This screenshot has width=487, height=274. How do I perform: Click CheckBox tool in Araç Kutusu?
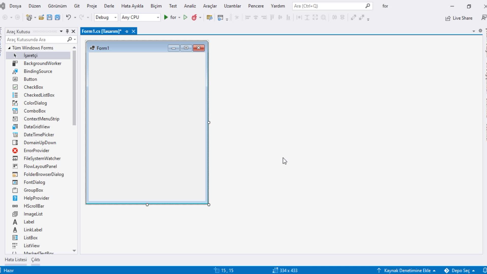tap(33, 87)
